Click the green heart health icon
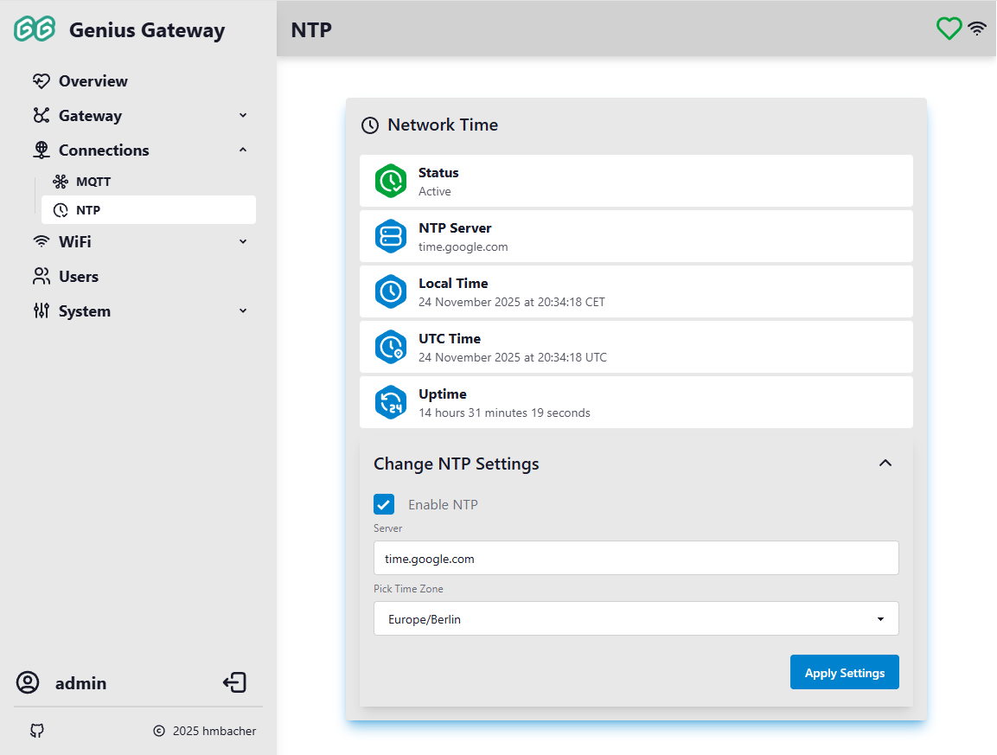 point(949,29)
